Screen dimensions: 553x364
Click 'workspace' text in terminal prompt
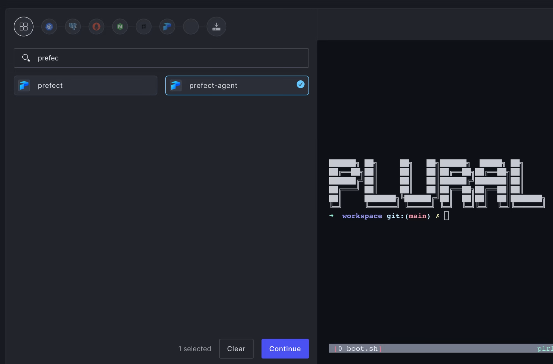click(x=362, y=216)
